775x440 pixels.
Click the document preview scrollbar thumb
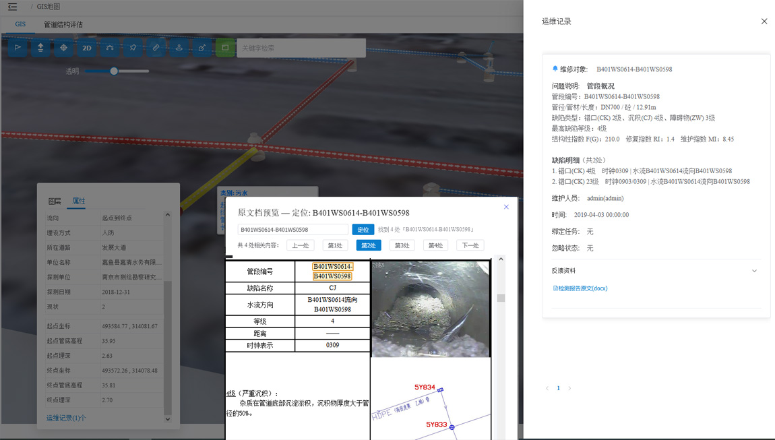tap(501, 298)
